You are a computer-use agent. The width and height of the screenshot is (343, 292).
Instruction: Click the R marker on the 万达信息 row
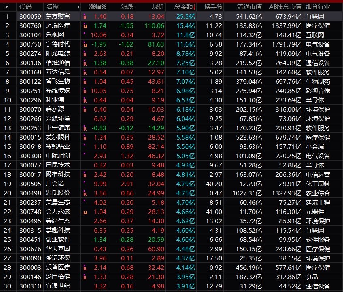tap(85, 73)
